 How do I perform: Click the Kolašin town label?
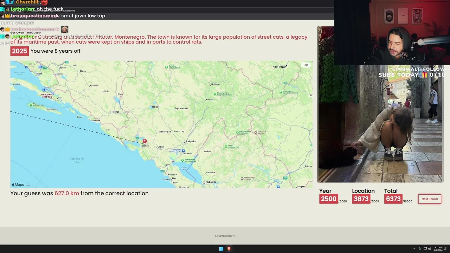[x=210, y=100]
